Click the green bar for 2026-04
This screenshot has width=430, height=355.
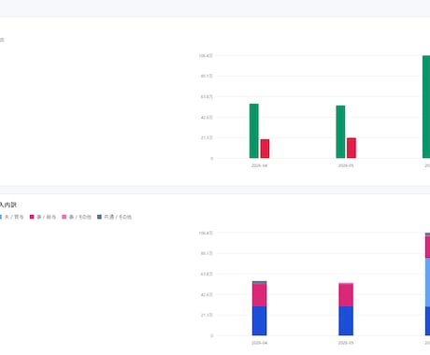254,131
